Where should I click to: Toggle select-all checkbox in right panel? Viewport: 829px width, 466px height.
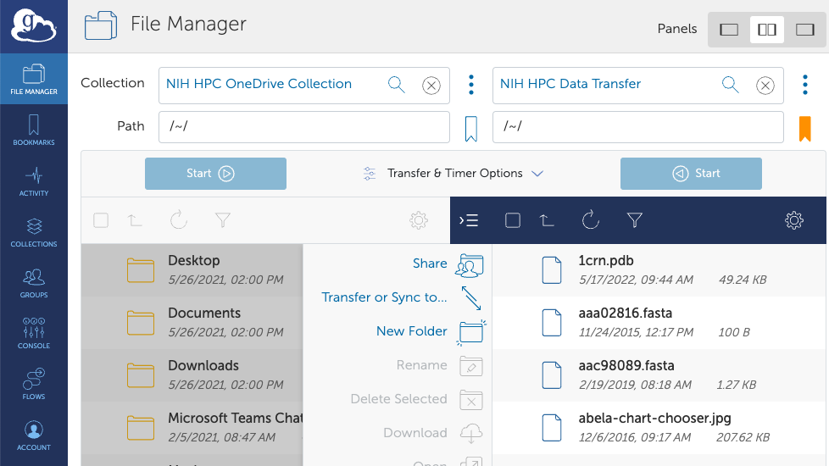click(512, 220)
